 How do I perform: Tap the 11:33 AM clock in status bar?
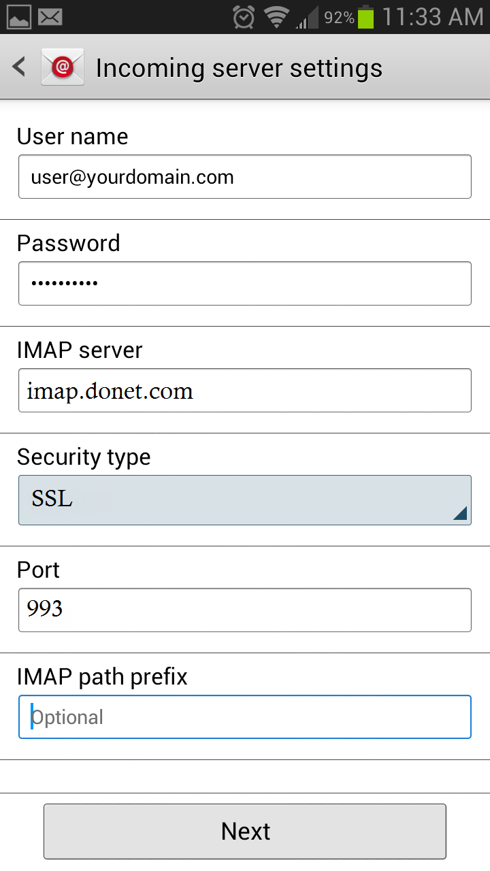pyautogui.click(x=432, y=17)
